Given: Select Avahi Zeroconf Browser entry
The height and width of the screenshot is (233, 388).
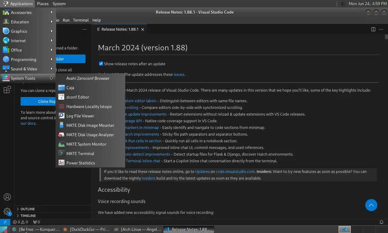Looking at the screenshot, I should [90, 78].
